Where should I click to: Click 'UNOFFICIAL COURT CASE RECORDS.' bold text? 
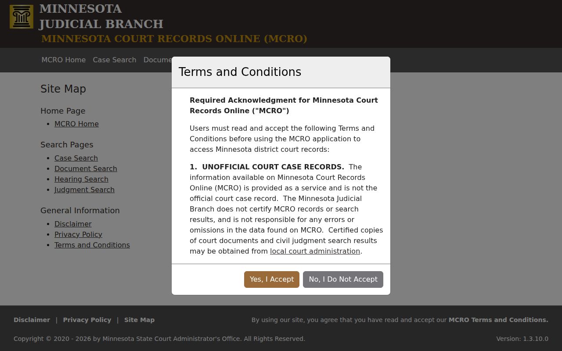(x=273, y=167)
